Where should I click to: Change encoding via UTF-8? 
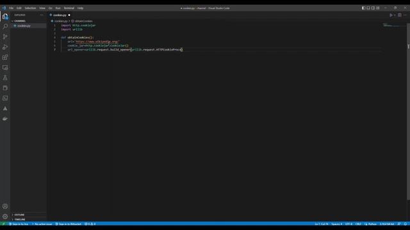point(348,224)
